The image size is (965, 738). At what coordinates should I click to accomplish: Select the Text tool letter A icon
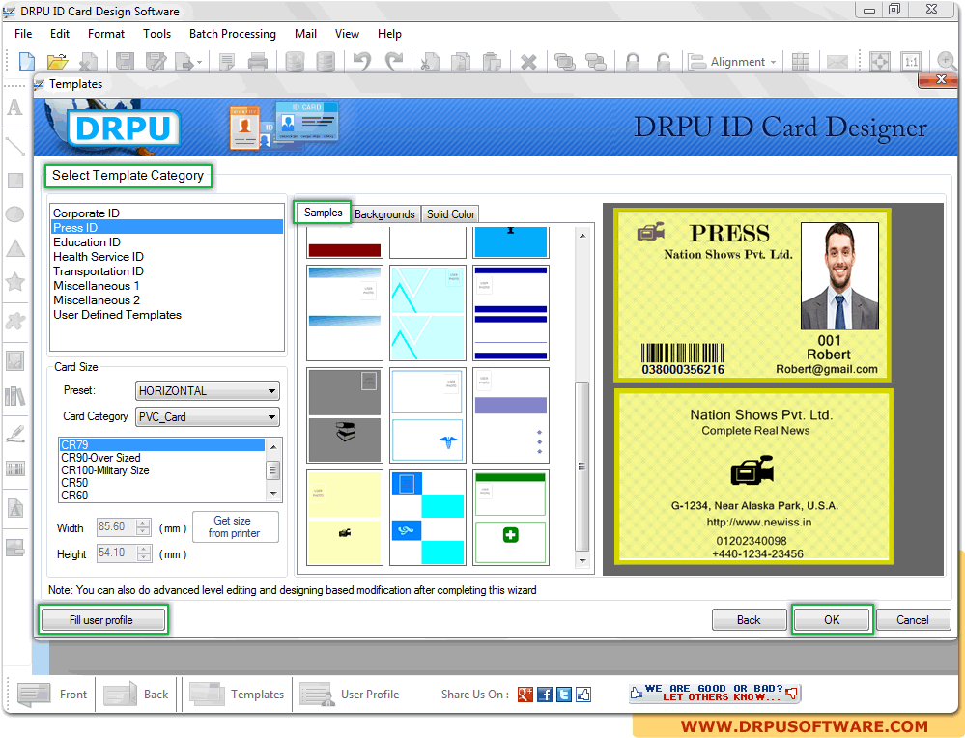click(14, 107)
